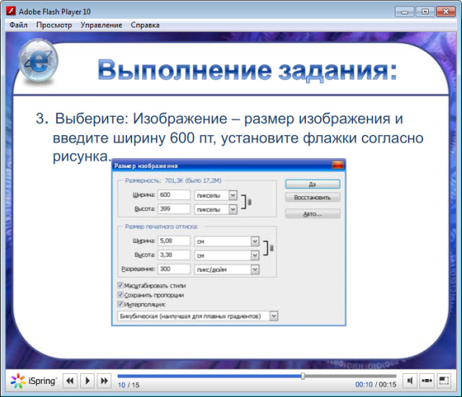Screen dimensions: 462x397
Task: Open resolution units dropdown пикс/дюйм
Action: pos(255,269)
